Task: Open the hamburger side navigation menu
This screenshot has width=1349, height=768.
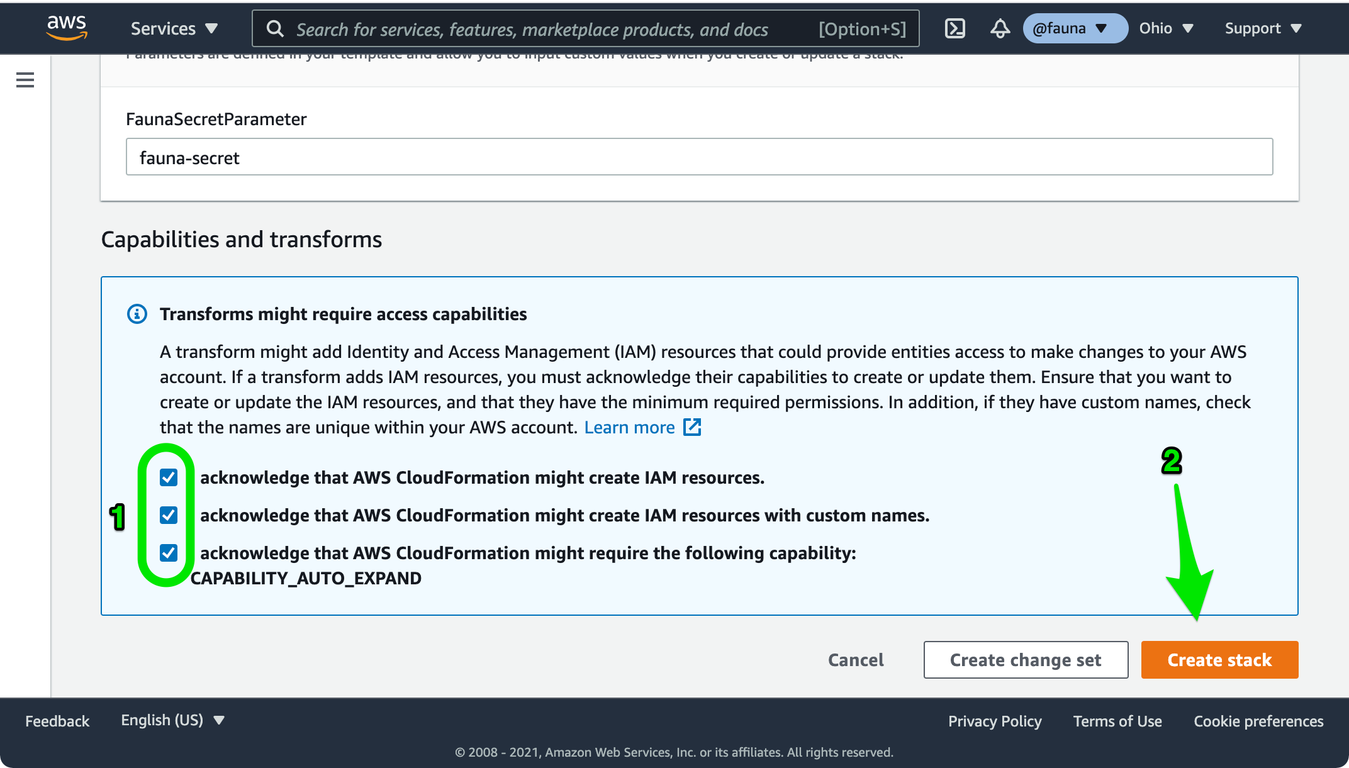Action: [25, 80]
